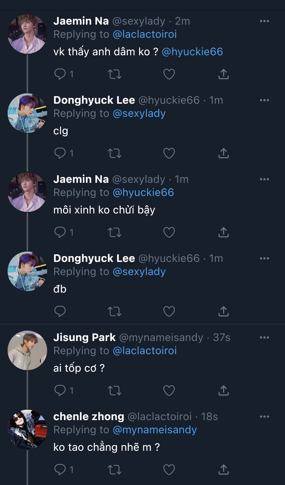This screenshot has height=485, width=285.
Task: Open Jisung Park's profile picture
Action: 27,350
